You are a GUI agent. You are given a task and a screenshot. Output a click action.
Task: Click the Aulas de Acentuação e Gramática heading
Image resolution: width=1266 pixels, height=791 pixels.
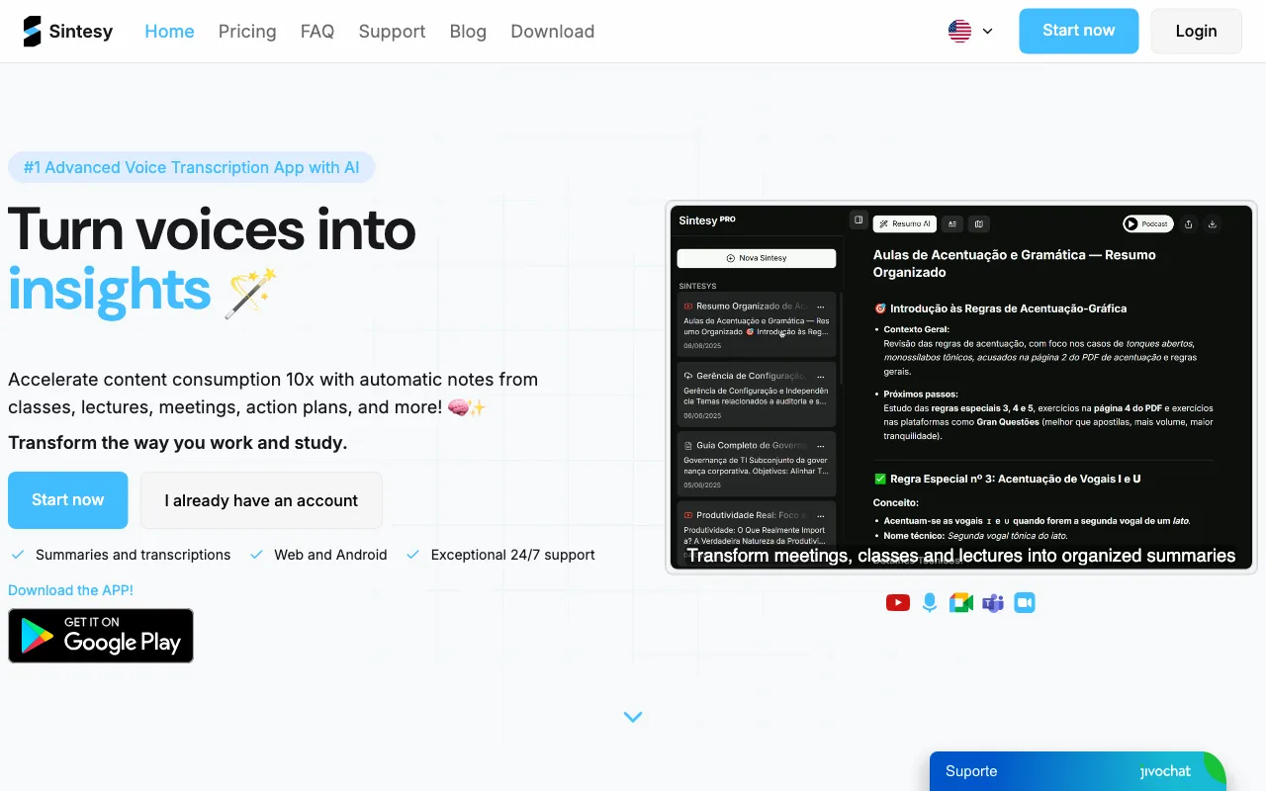pos(1014,263)
